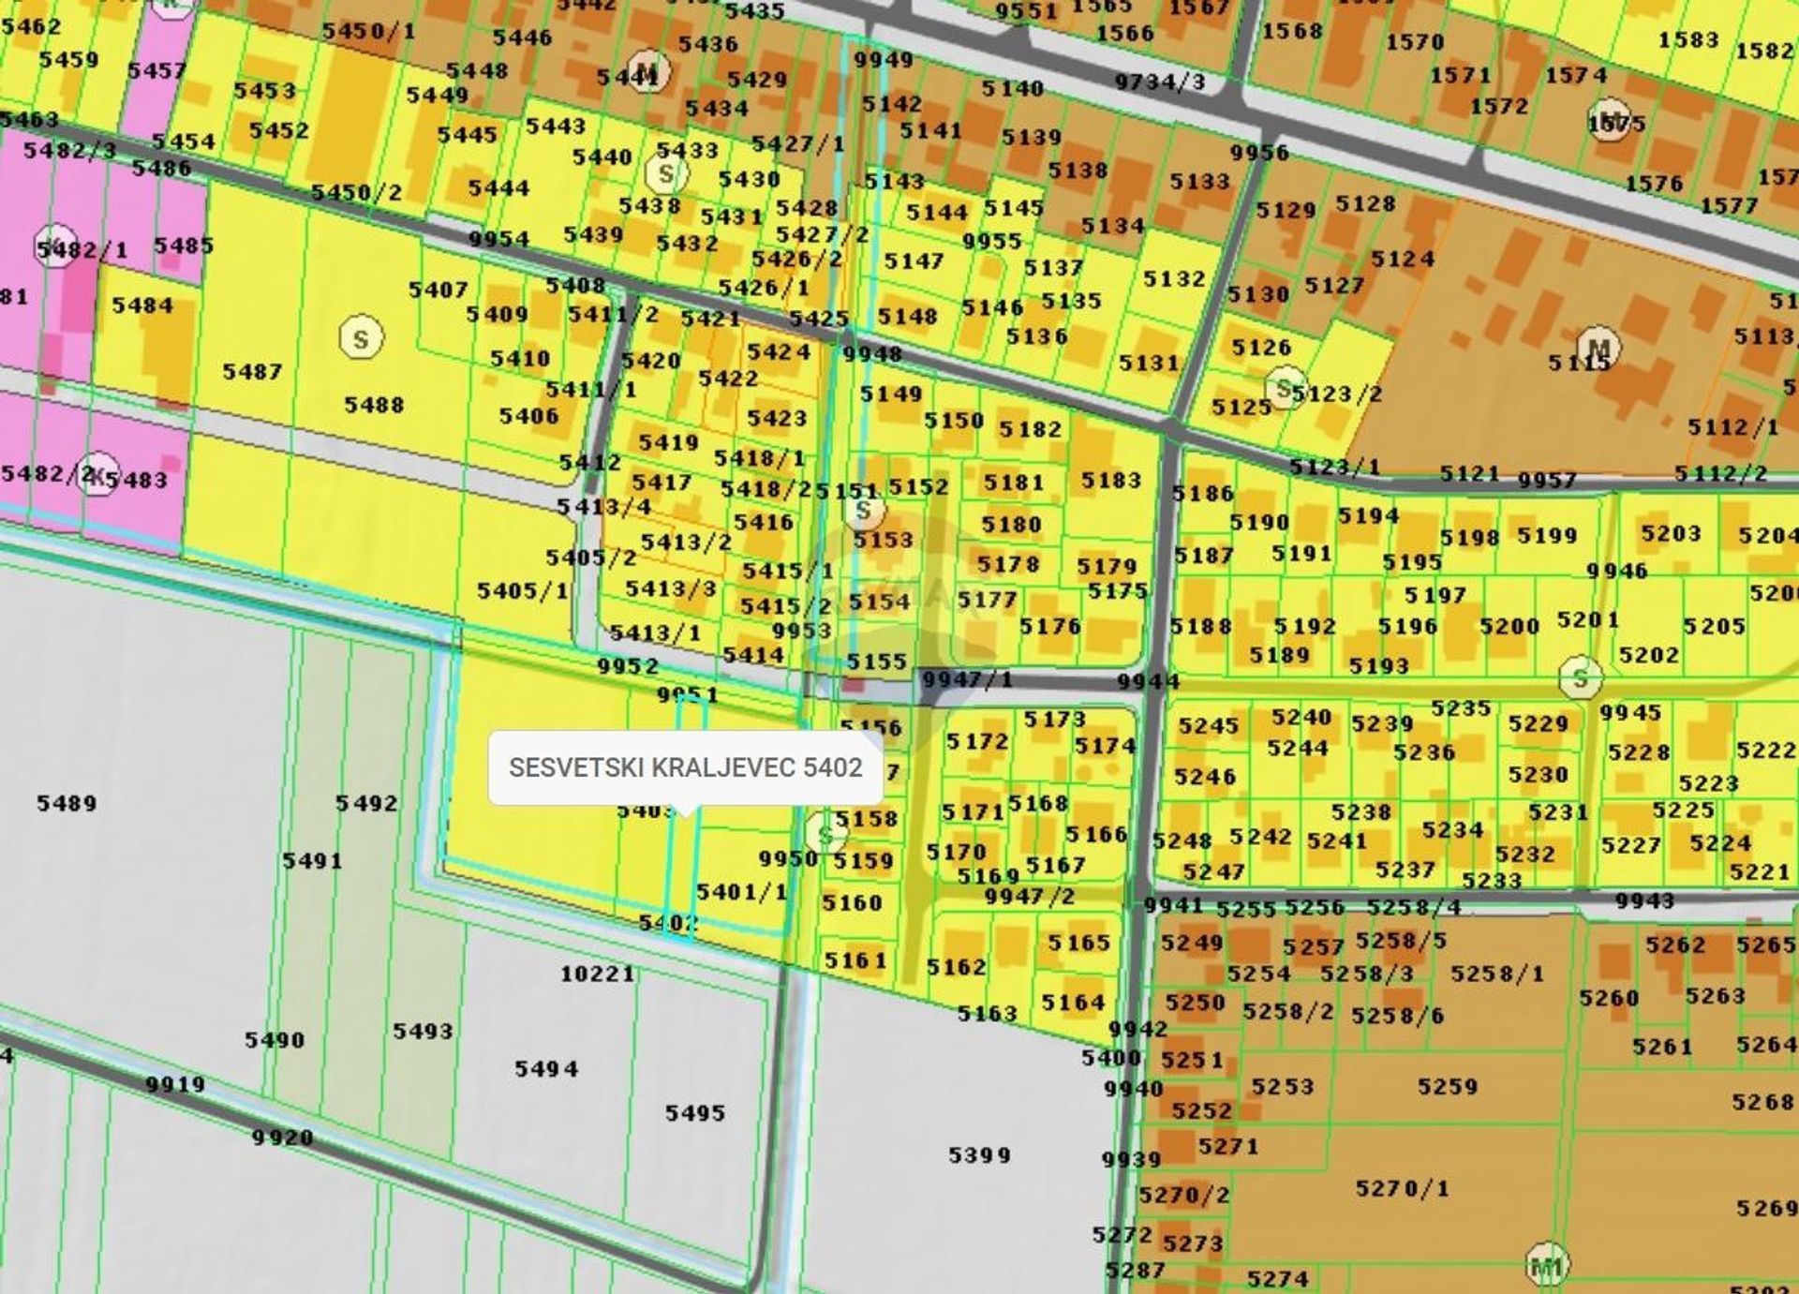Select parcel label 5489

click(x=67, y=803)
